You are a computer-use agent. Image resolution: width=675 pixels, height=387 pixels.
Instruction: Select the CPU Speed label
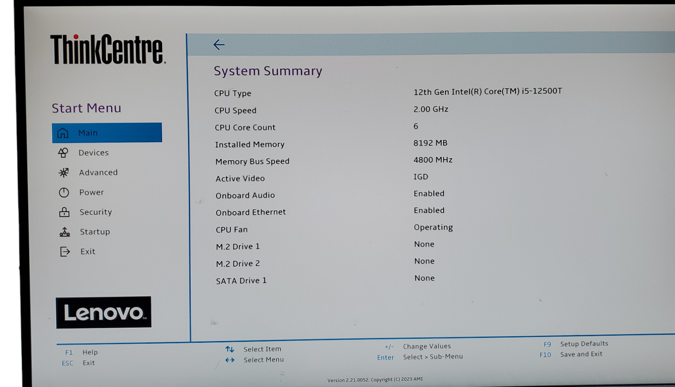click(236, 111)
